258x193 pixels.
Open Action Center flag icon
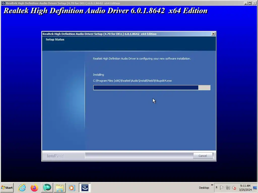(x=222, y=187)
